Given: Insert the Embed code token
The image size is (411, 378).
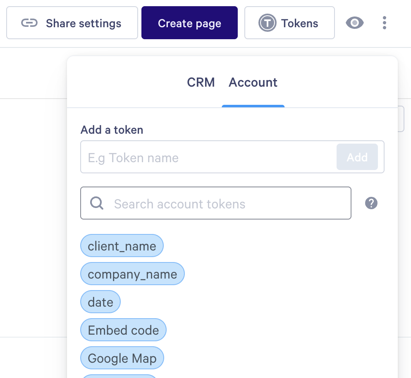Looking at the screenshot, I should [123, 331].
